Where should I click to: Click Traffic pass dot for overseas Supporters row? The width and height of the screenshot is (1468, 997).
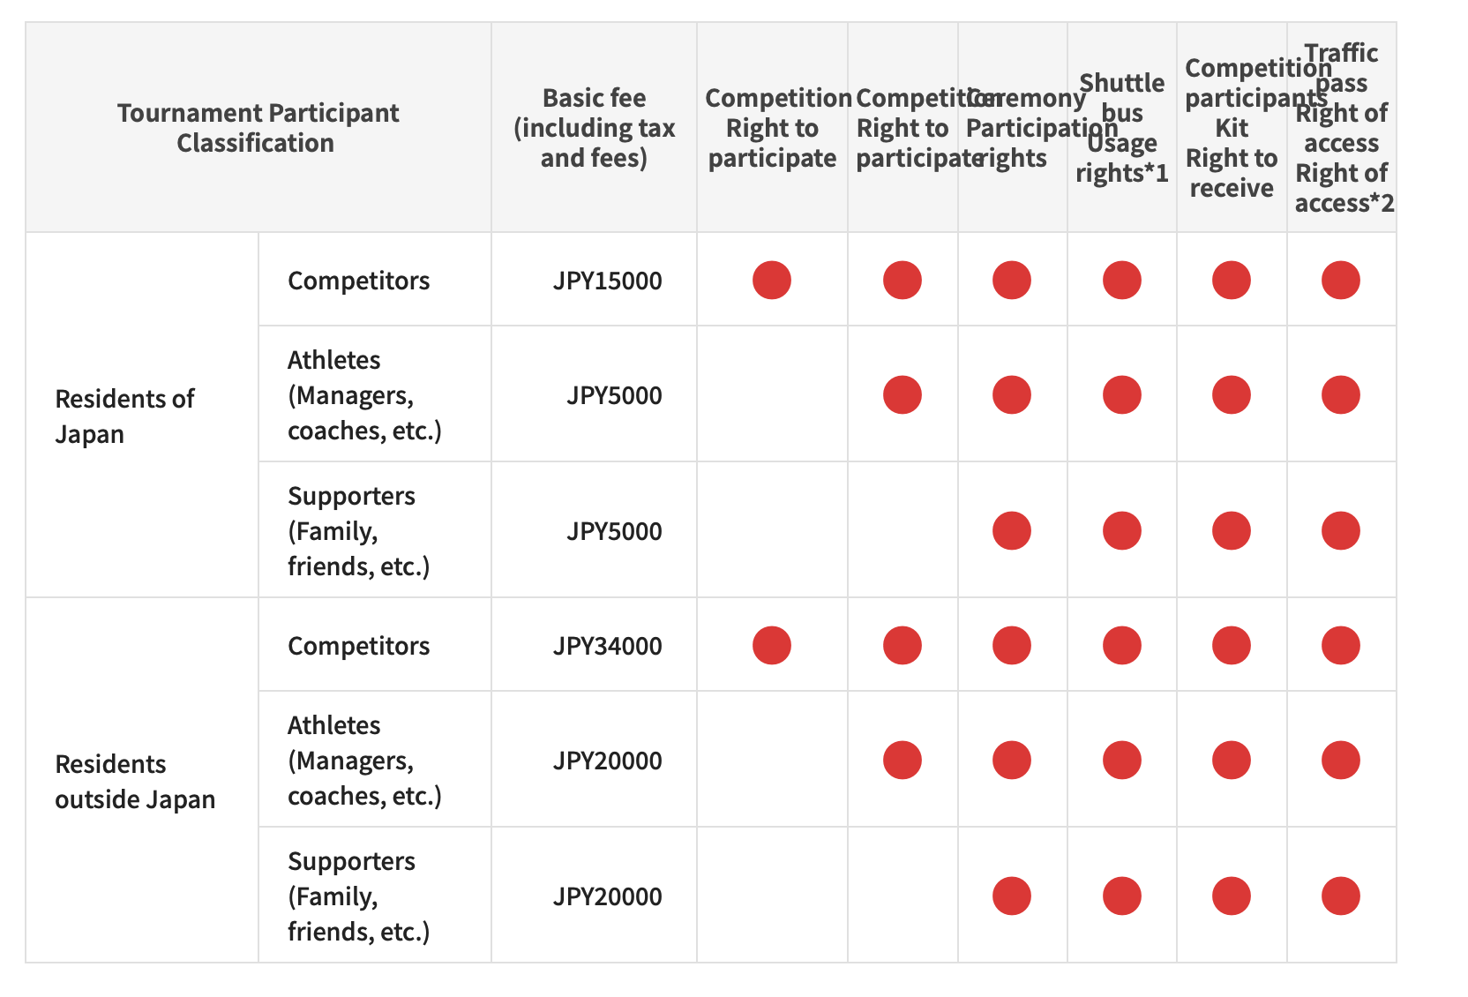click(1340, 896)
